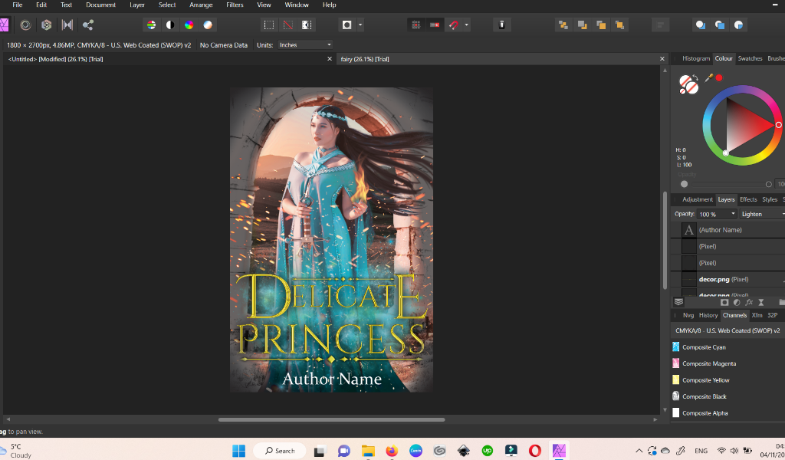Click the Auto White Balance icon
The image size is (785, 460).
pos(208,25)
